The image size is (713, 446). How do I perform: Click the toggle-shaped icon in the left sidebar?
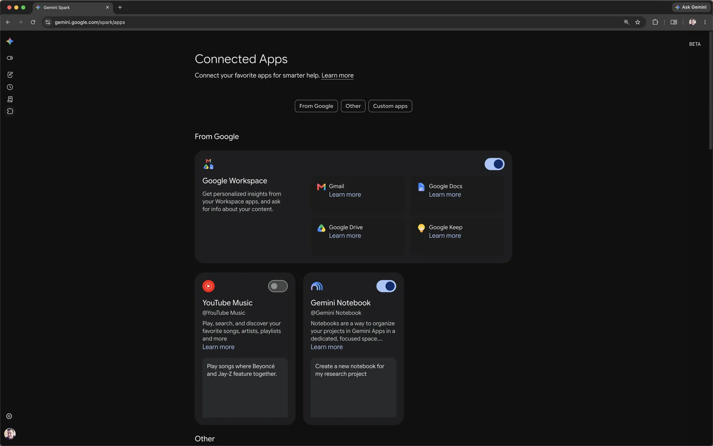(10, 58)
